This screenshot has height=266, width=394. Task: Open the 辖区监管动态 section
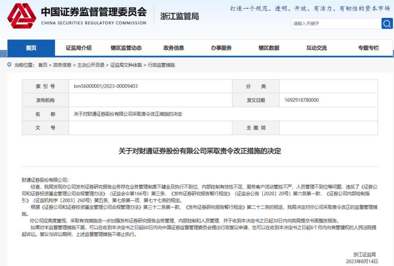[x=126, y=47]
